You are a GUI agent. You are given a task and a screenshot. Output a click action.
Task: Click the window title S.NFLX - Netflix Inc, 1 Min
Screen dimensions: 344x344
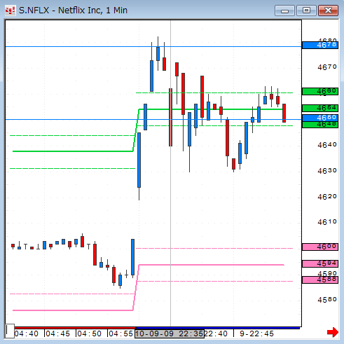tap(73, 11)
